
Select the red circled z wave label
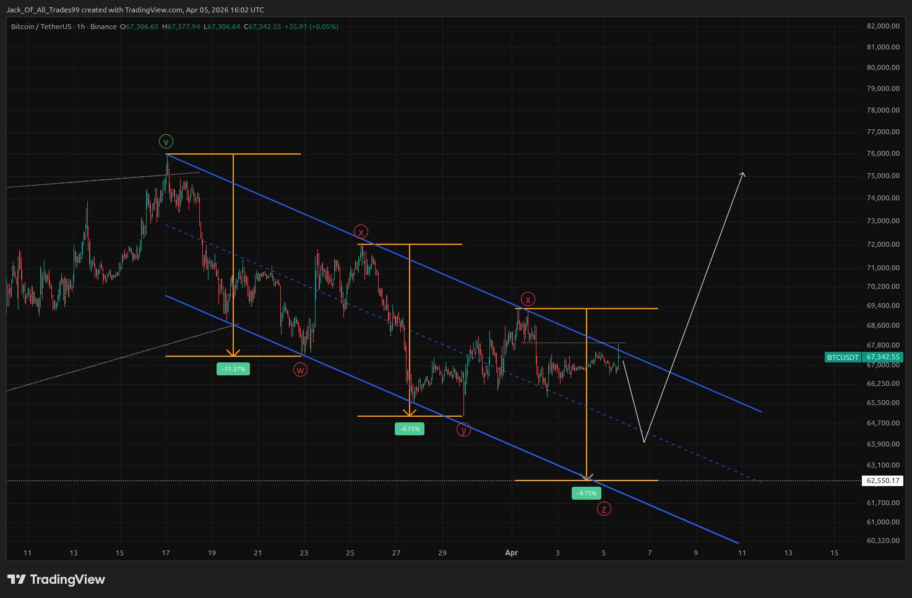pyautogui.click(x=604, y=509)
